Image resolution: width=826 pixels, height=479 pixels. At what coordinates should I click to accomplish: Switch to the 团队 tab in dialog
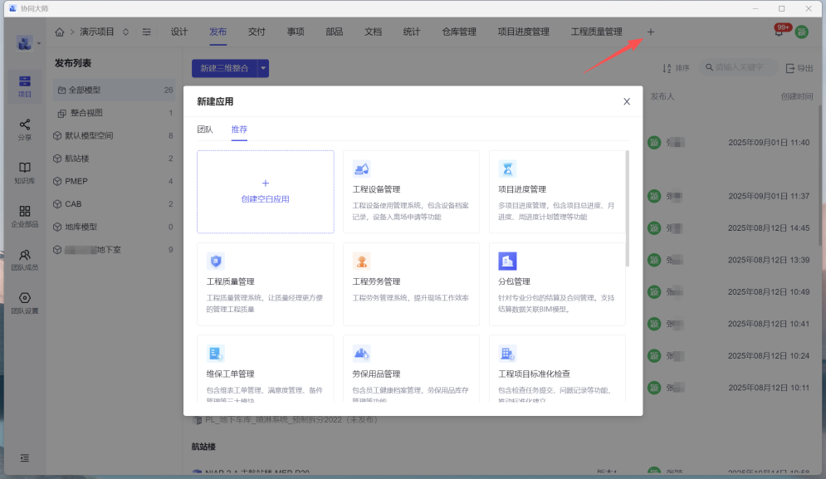click(x=205, y=130)
